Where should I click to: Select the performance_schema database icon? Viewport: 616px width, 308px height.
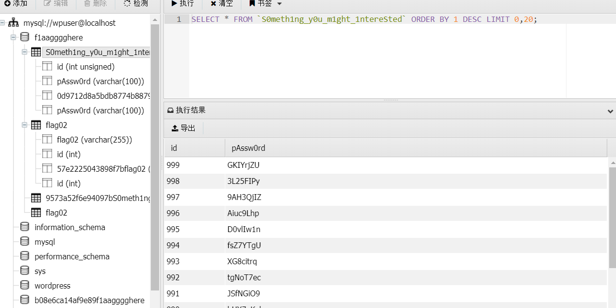click(x=25, y=256)
